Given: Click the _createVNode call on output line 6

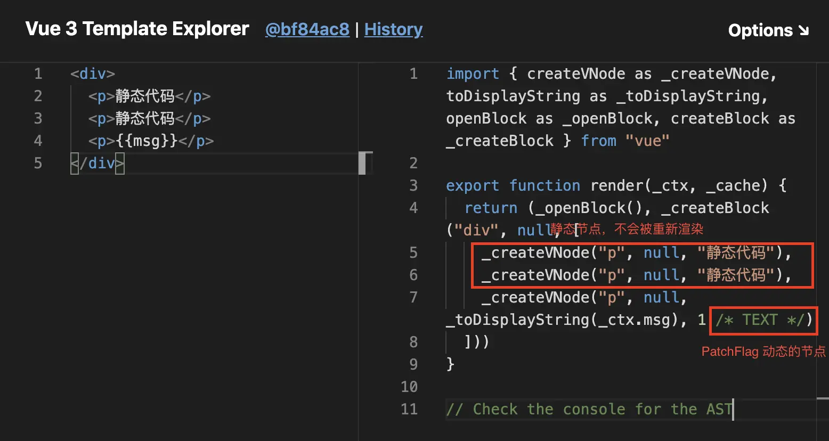Looking at the screenshot, I should pos(637,275).
